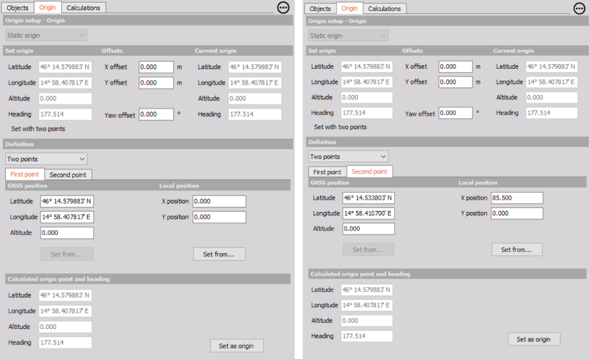Screen dimensions: 590x359
Task: Edit Second point Y position field
Action: pyautogui.click(x=517, y=213)
